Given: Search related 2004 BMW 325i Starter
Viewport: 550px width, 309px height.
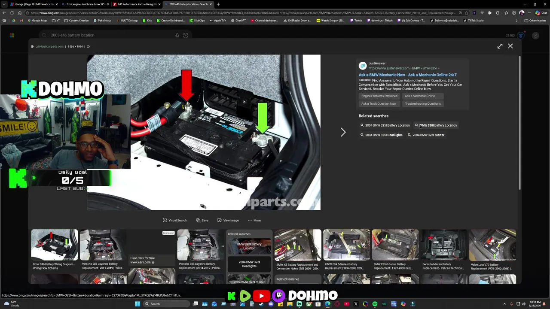Looking at the screenshot, I should click(x=426, y=135).
